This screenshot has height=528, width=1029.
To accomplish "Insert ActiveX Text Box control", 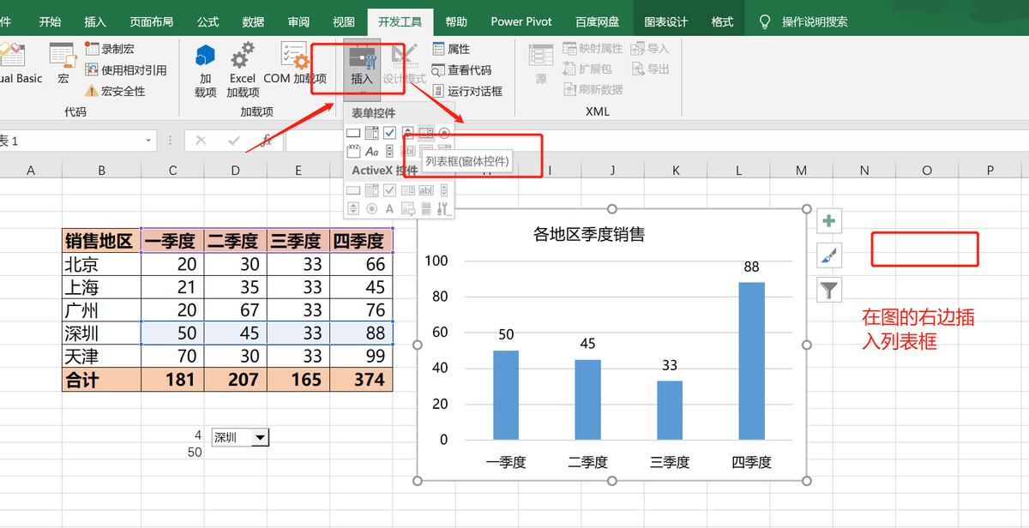I will click(426, 190).
